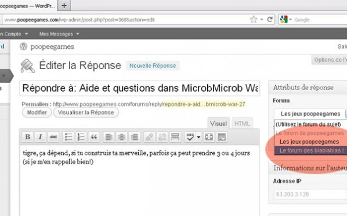Click the browser address bar URL

click(79, 20)
